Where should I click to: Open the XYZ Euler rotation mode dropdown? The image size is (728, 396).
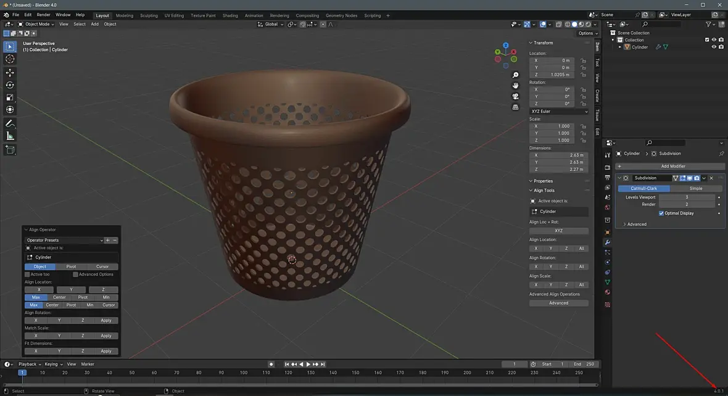click(x=559, y=112)
